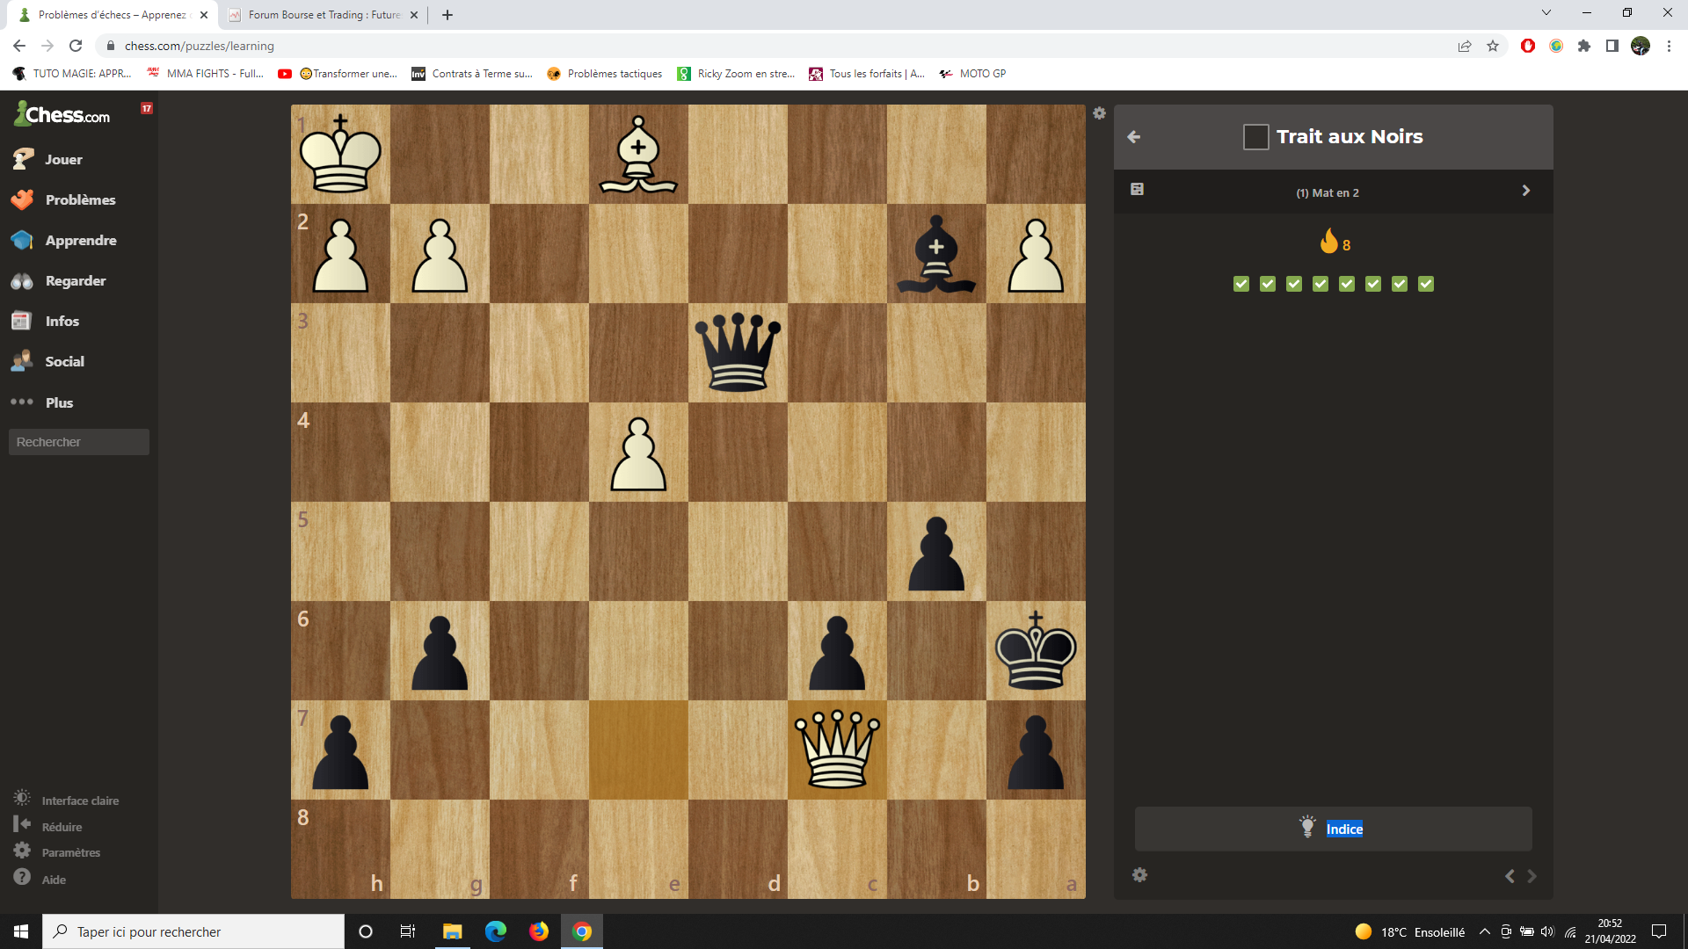
Task: Click the first green checkmark result box
Action: point(1241,284)
